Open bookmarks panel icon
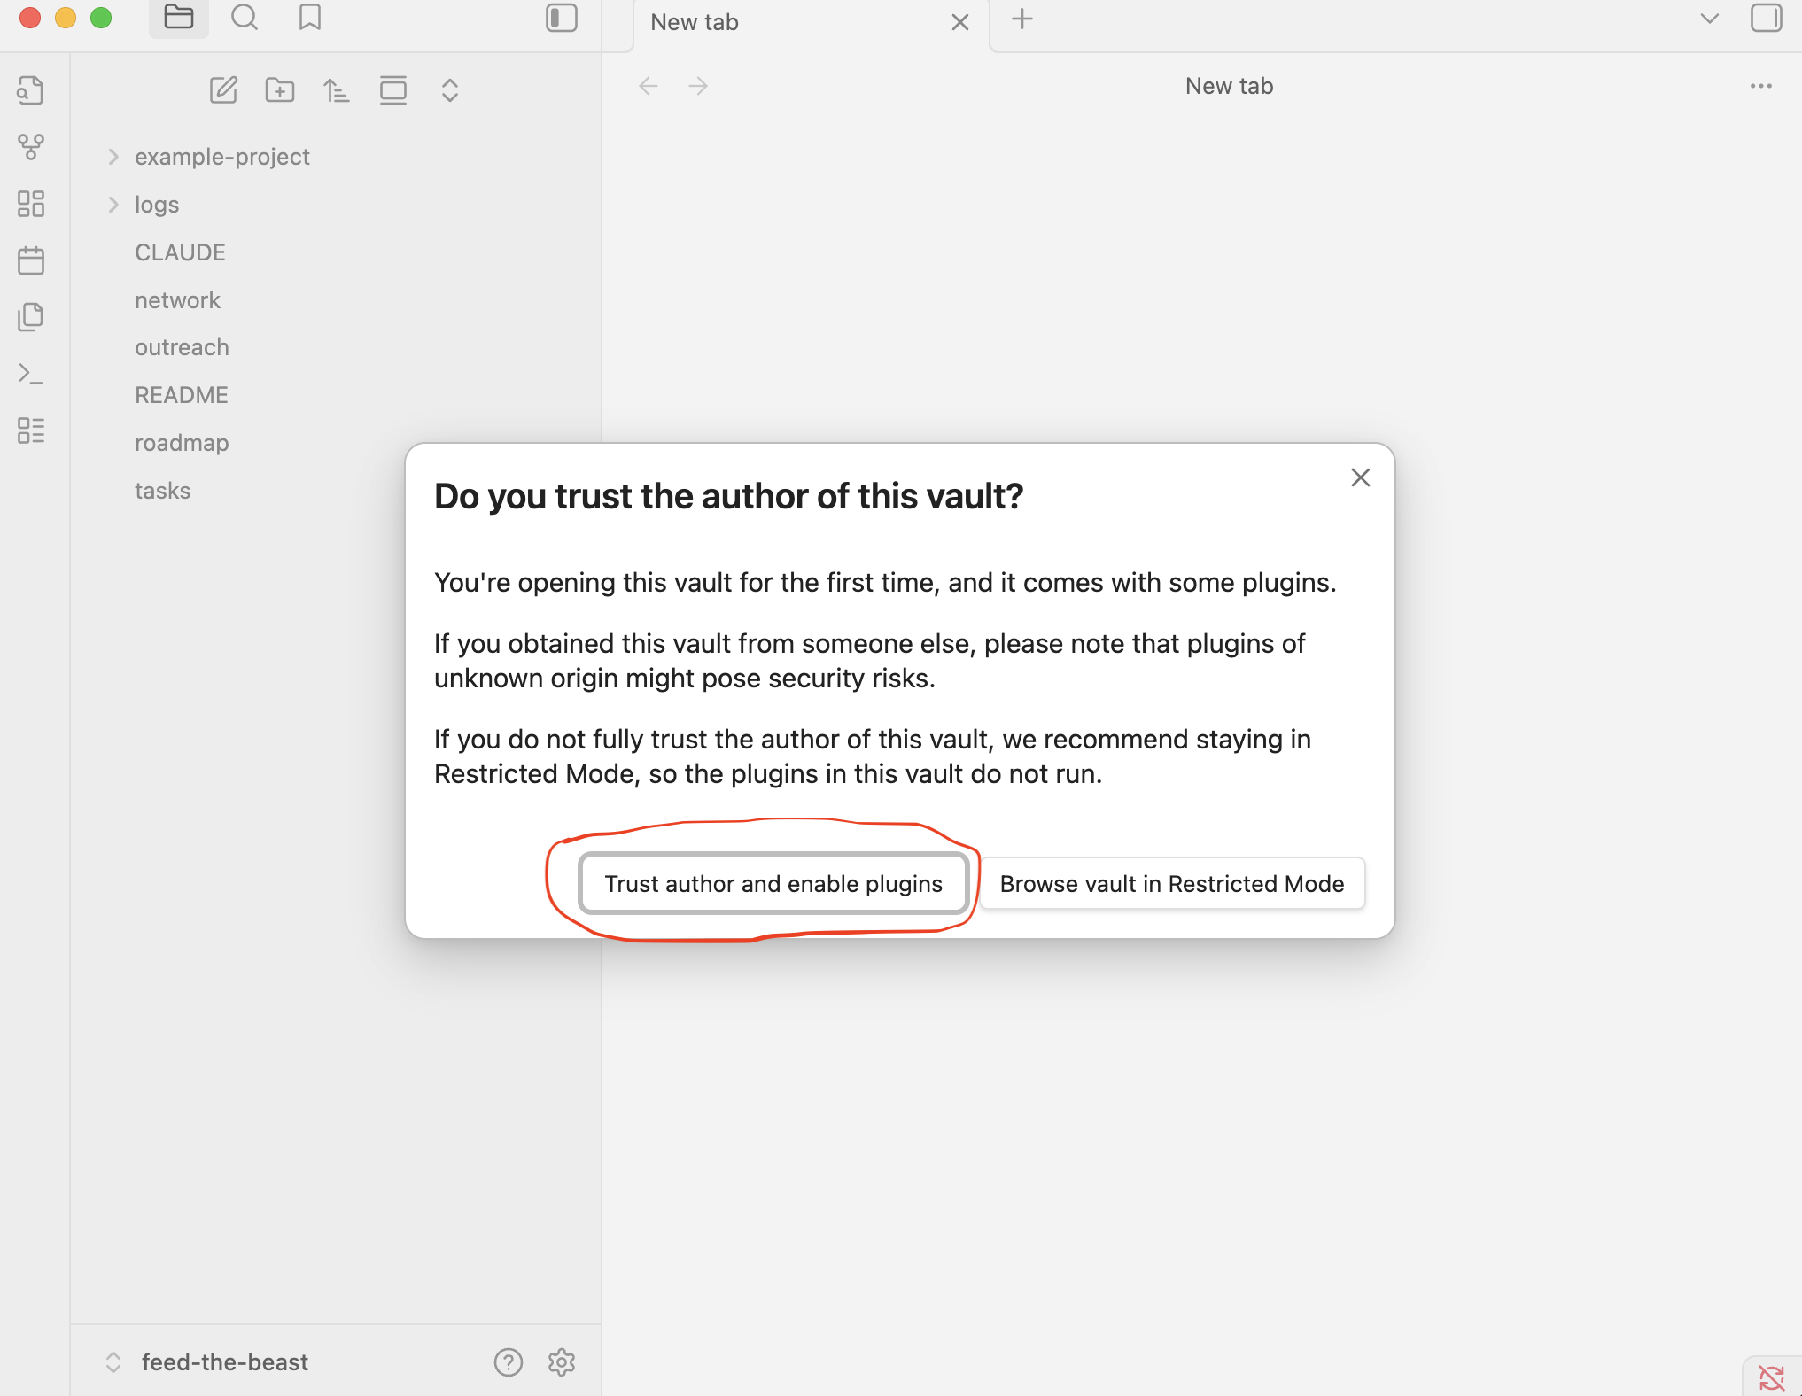1802x1396 pixels. pos(310,18)
